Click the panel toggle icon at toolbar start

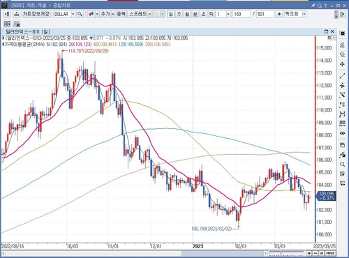7,14
